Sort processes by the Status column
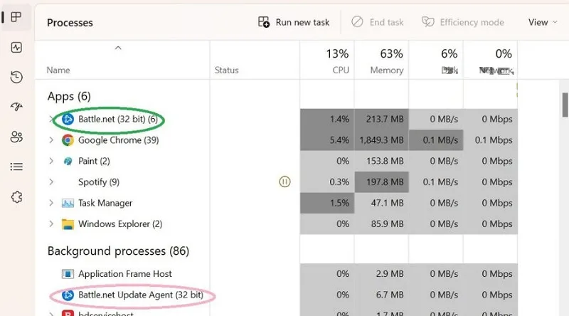Image resolution: width=569 pixels, height=316 pixels. pyautogui.click(x=226, y=70)
